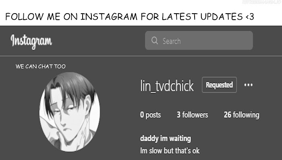This screenshot has height=160, width=282.
Task: Open the lin_tvdchick profile picture
Action: pyautogui.click(x=70, y=112)
